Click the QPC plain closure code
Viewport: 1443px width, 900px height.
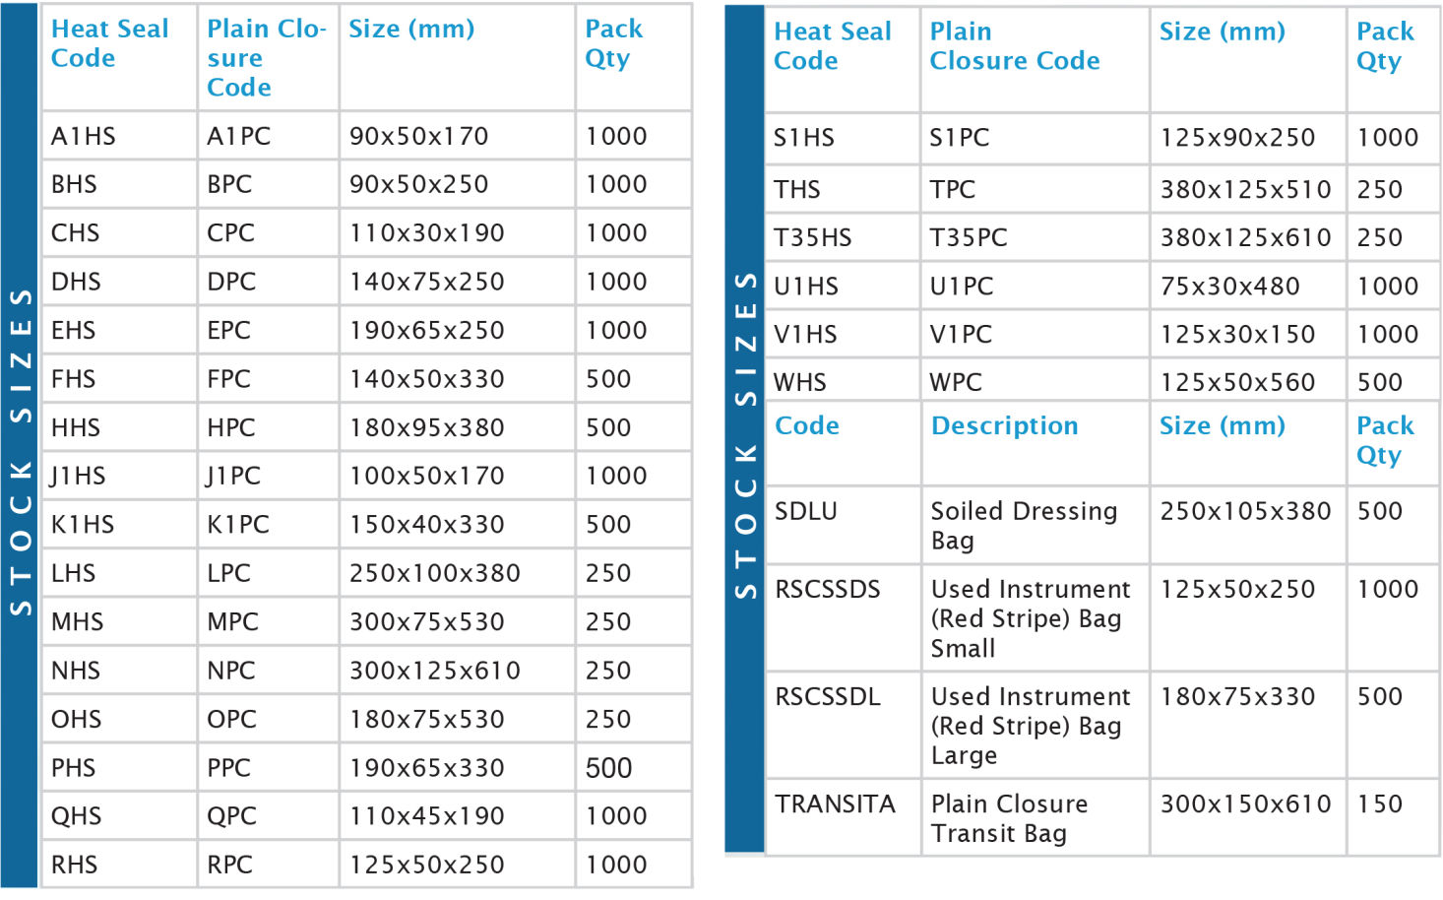pyautogui.click(x=231, y=816)
